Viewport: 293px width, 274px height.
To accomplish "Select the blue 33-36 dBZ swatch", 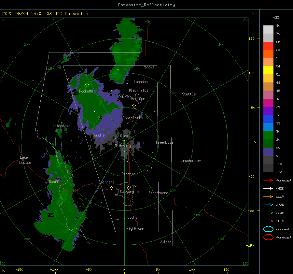I will pyautogui.click(x=268, y=119).
